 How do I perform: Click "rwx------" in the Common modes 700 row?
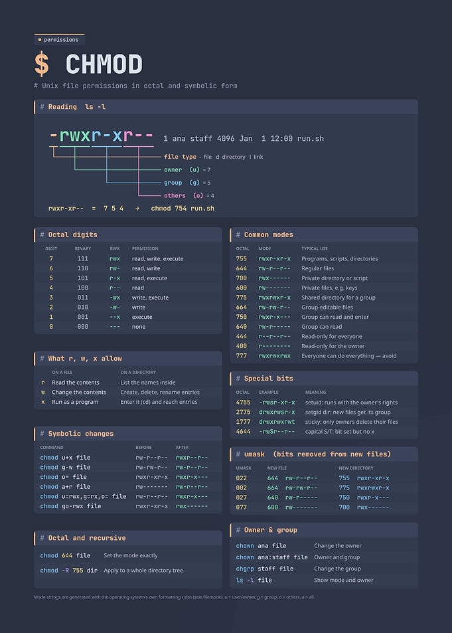pyautogui.click(x=274, y=278)
